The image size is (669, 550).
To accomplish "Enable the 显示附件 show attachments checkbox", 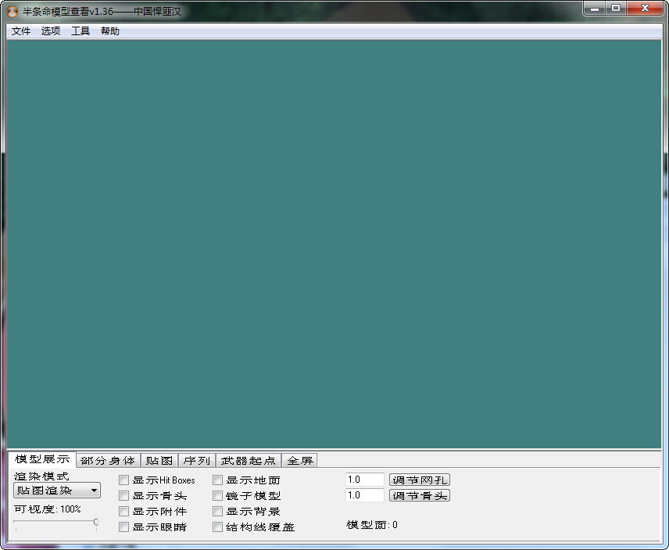I will point(123,511).
